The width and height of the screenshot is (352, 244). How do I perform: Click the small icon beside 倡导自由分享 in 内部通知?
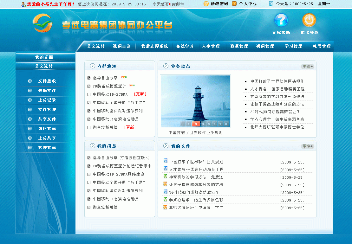click(x=89, y=78)
